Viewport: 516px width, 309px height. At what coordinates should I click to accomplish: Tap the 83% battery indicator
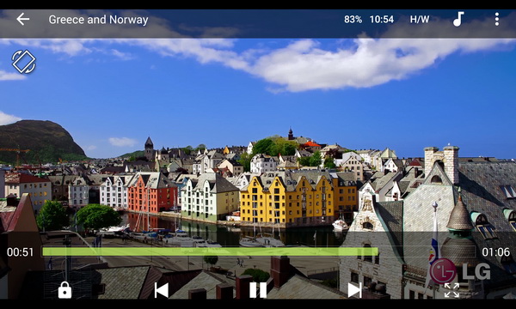(353, 20)
